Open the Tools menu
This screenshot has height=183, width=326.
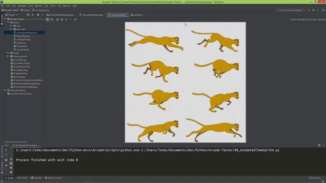[x=53, y=6]
